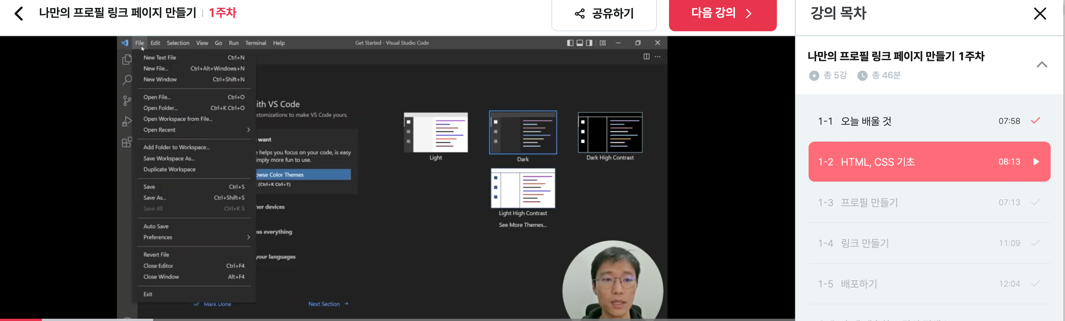The width and height of the screenshot is (1065, 321).
Task: Select the Light High Contrast theme thumbnail
Action: coord(523,188)
